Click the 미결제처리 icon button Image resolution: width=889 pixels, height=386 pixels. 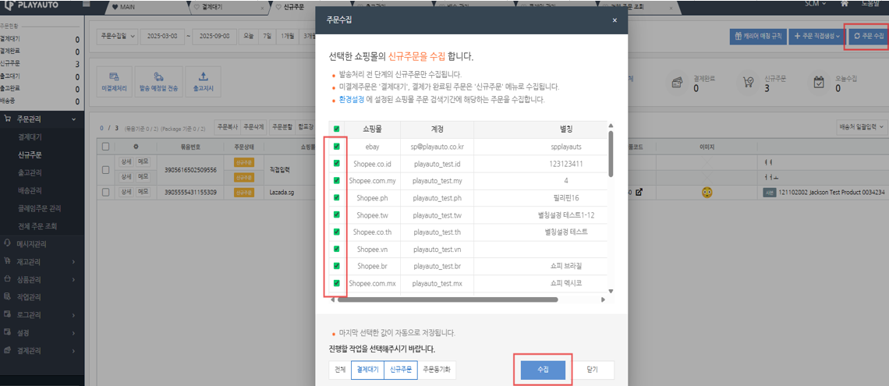coord(113,82)
